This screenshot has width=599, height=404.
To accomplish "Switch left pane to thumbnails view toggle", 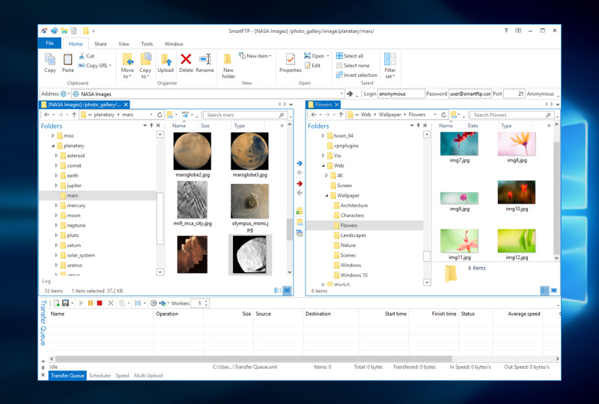I will coord(287,290).
